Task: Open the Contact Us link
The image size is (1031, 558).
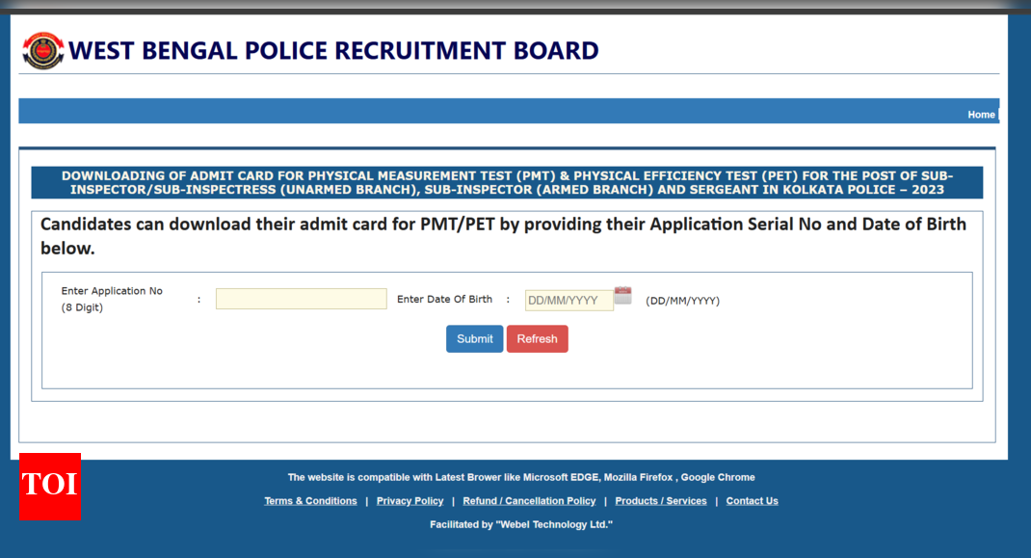Action: (x=752, y=500)
